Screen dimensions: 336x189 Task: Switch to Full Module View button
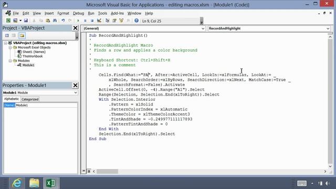(x=89, y=171)
